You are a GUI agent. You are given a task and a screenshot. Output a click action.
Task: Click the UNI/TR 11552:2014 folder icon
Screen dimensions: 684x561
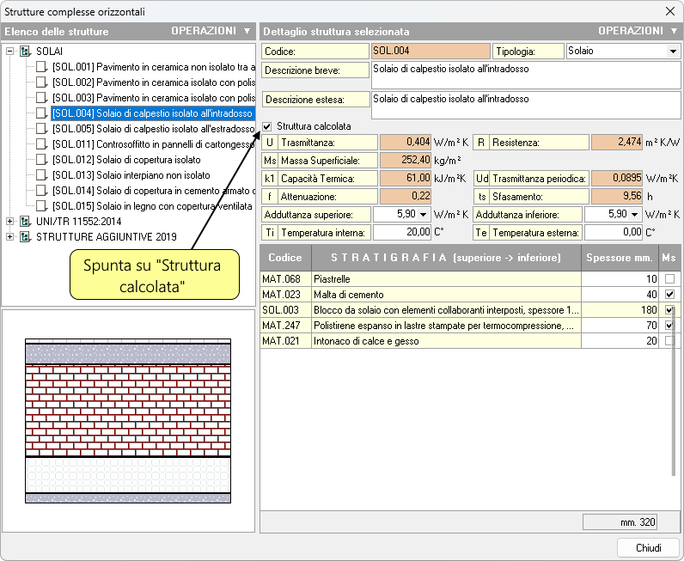25,222
